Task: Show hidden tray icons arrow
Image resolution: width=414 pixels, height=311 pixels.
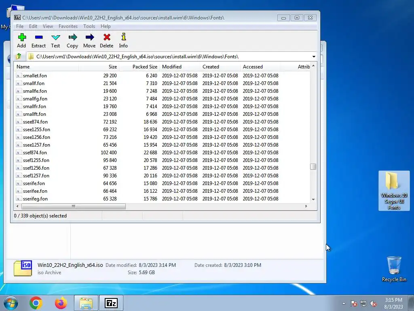Action: 344,303
